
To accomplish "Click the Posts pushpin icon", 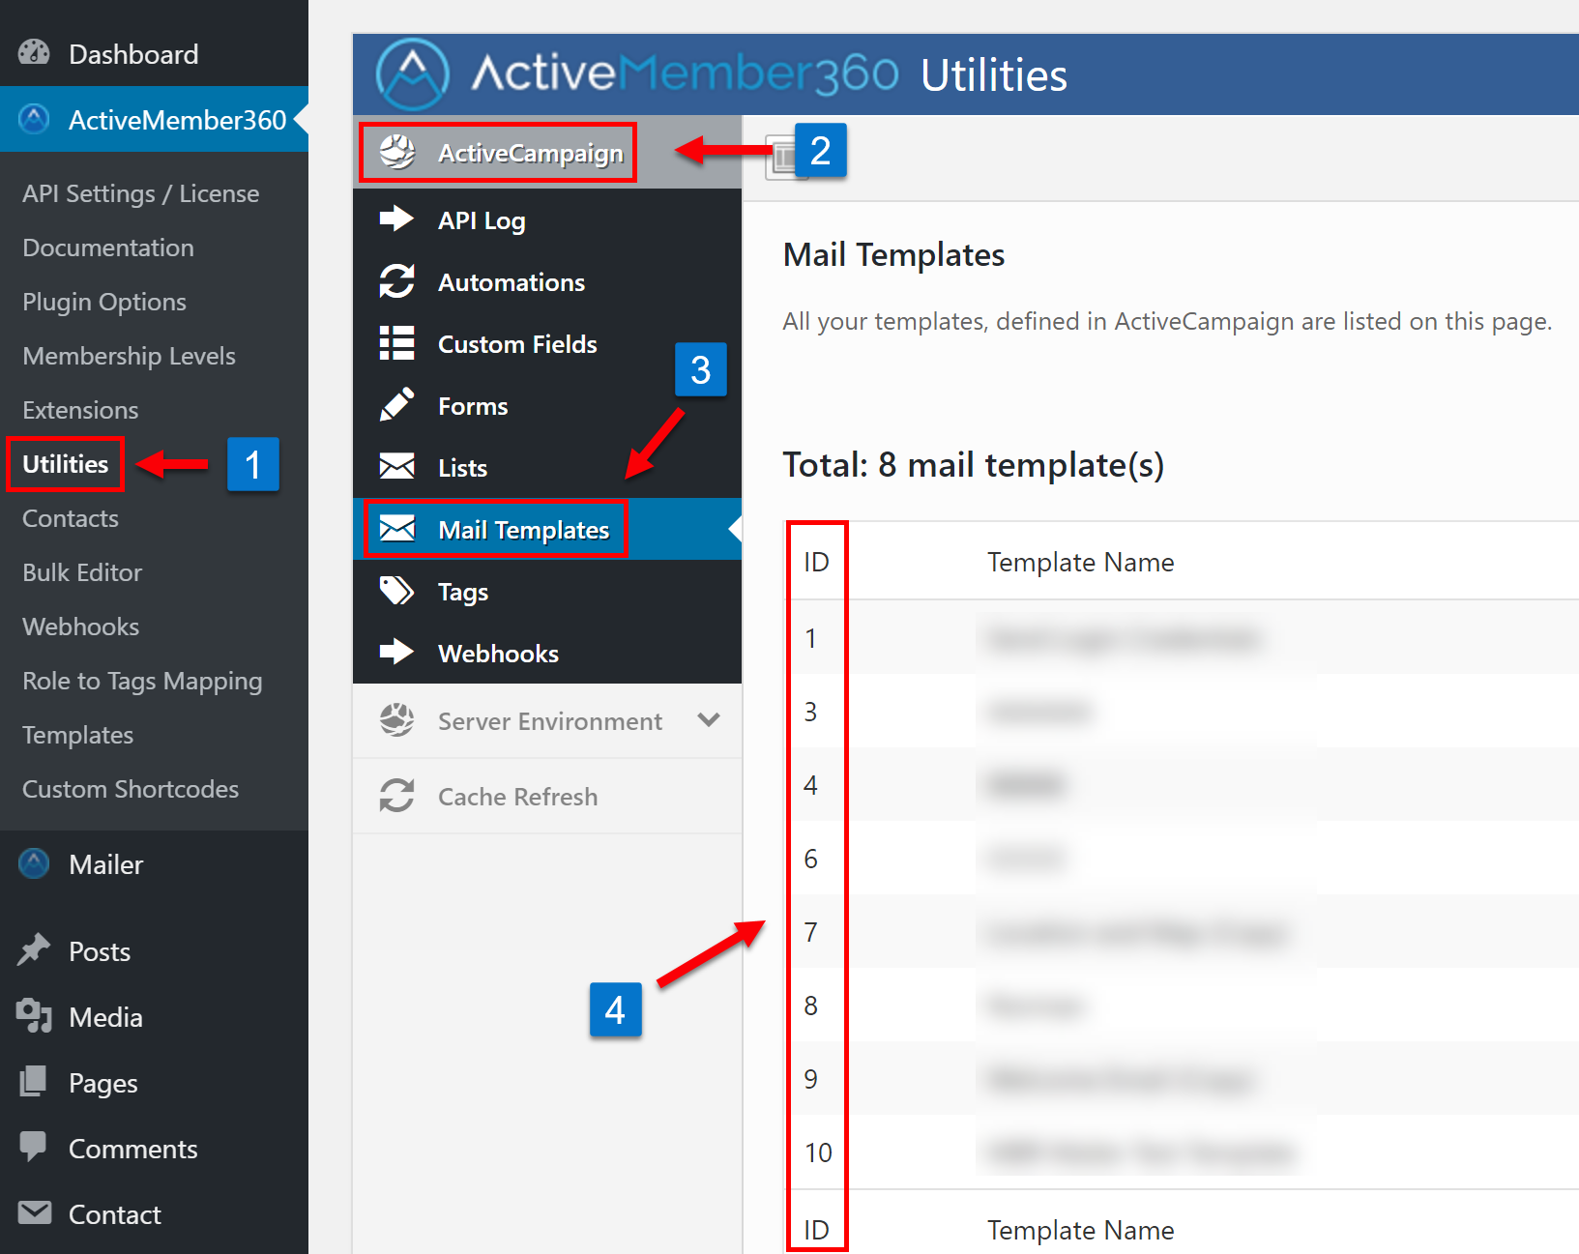I will click(x=34, y=950).
